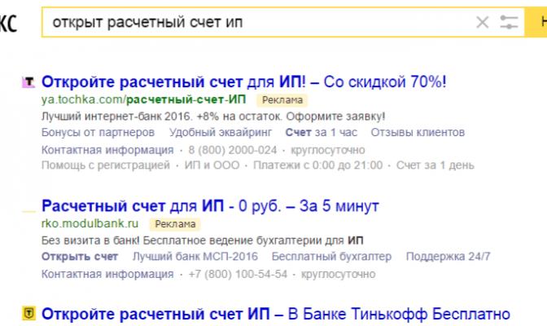
Task: Open 'Бесплатный бухгалтер' sitelink
Action: click(x=331, y=257)
